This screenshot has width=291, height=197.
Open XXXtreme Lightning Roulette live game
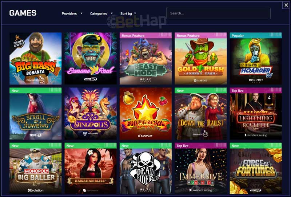tap(256, 114)
